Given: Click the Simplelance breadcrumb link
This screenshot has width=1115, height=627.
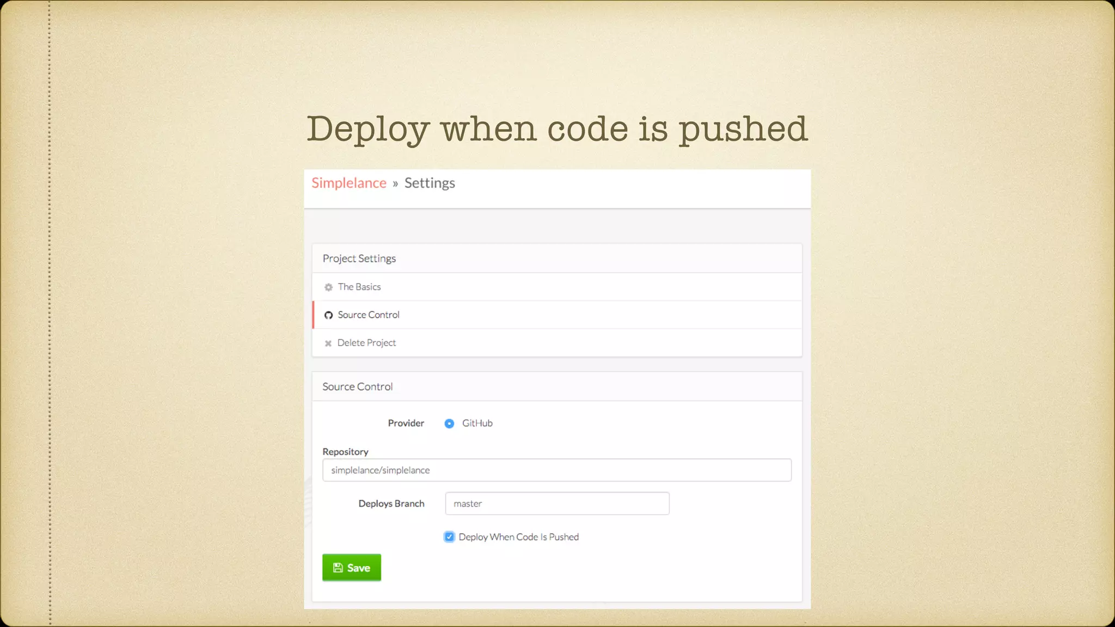Looking at the screenshot, I should click(349, 183).
